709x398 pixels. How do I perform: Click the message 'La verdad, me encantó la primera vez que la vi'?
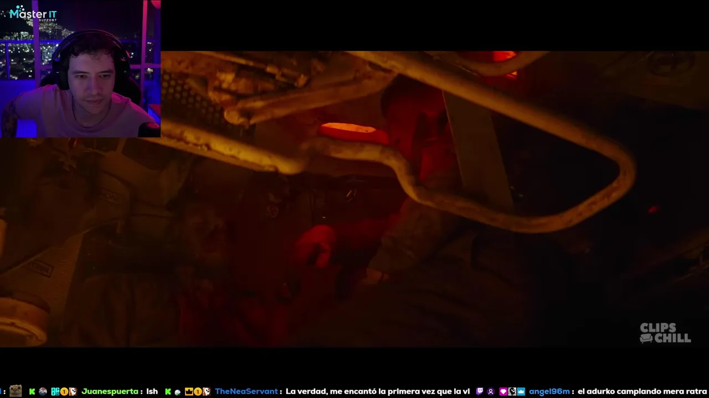pyautogui.click(x=378, y=391)
